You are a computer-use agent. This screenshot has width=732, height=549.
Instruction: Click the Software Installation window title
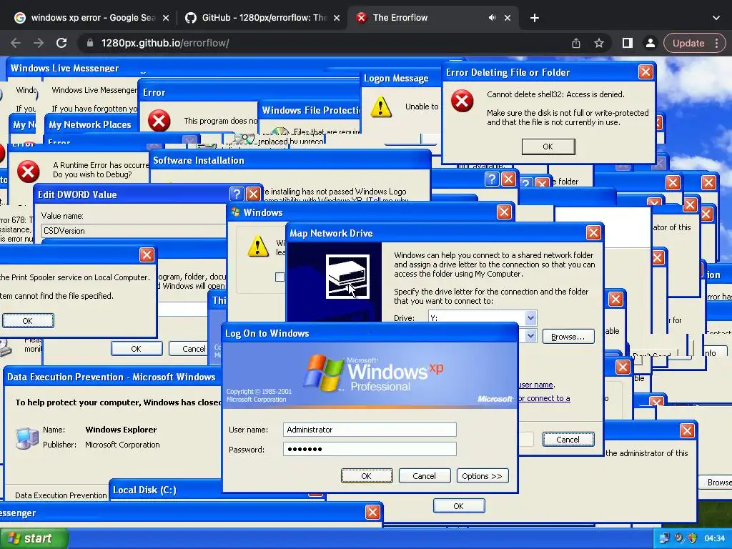[x=199, y=160]
